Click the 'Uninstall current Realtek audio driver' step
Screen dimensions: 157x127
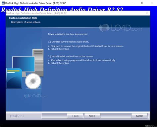pyautogui.click(x=69, y=42)
